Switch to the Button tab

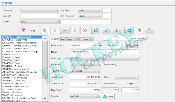[x=78, y=39]
